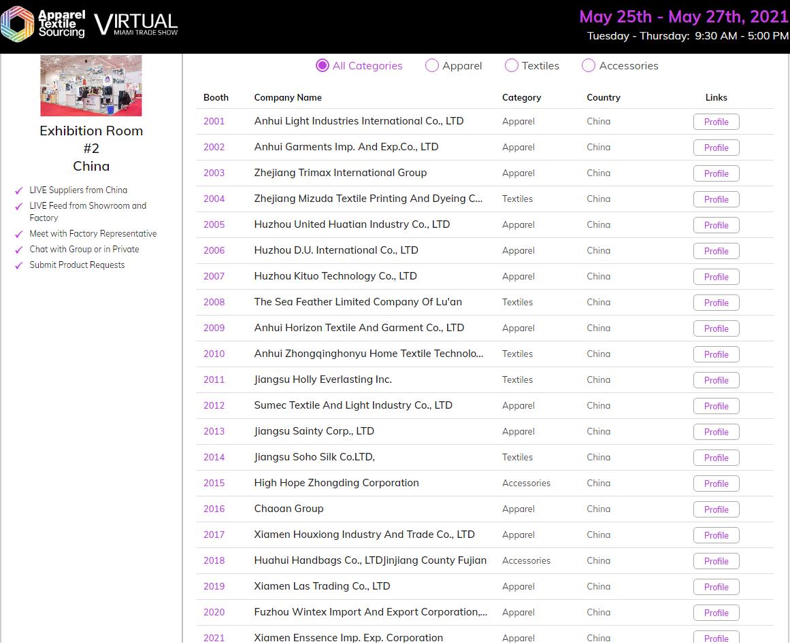Click booth number 2001
The height and width of the screenshot is (644, 790).
coord(214,121)
